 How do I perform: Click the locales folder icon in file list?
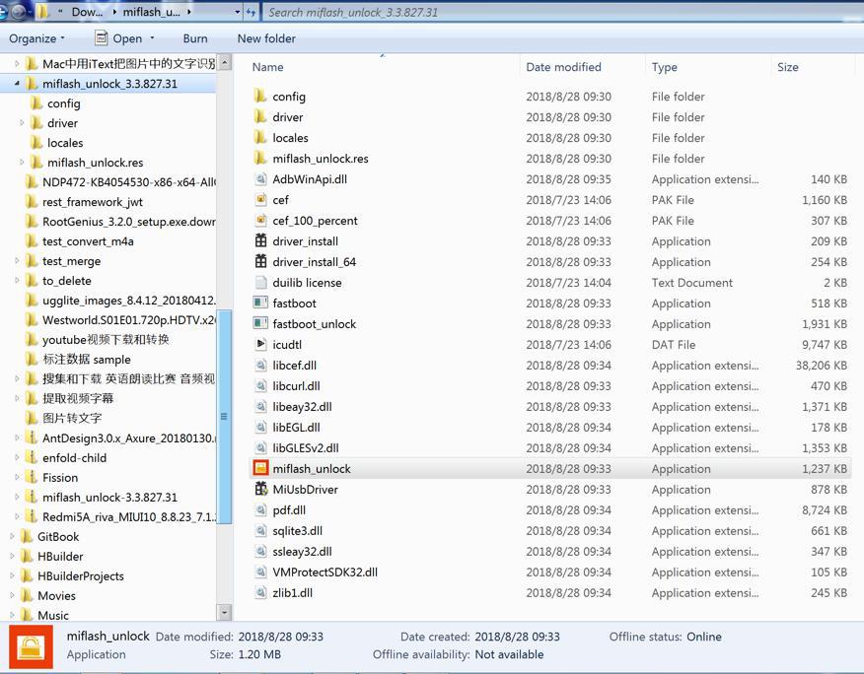[x=260, y=138]
